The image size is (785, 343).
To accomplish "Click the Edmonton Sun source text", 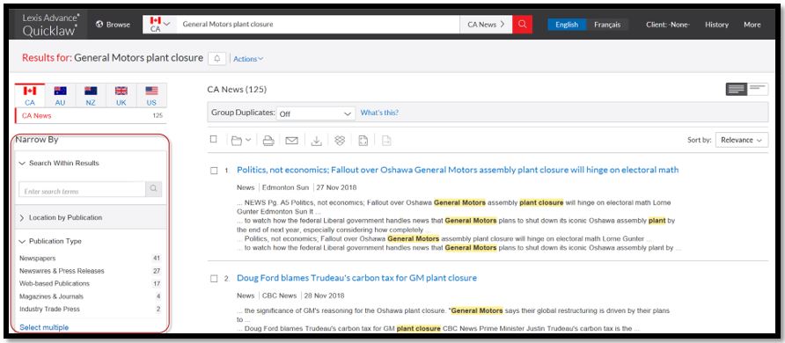I will (286, 187).
